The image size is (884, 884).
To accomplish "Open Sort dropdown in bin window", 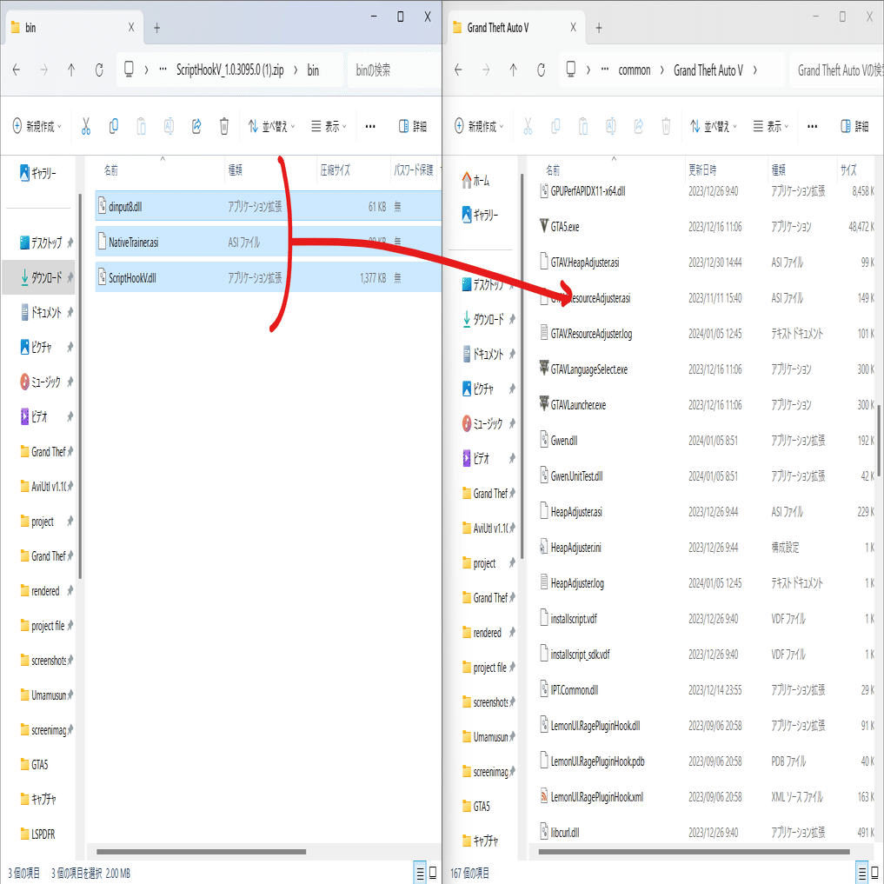I will click(271, 126).
